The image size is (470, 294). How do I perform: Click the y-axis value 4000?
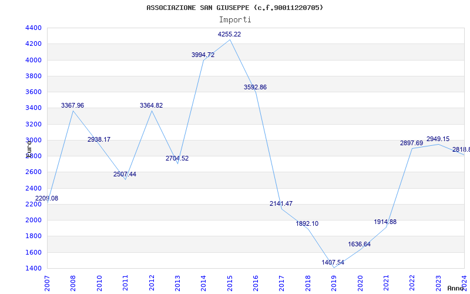pyautogui.click(x=33, y=60)
